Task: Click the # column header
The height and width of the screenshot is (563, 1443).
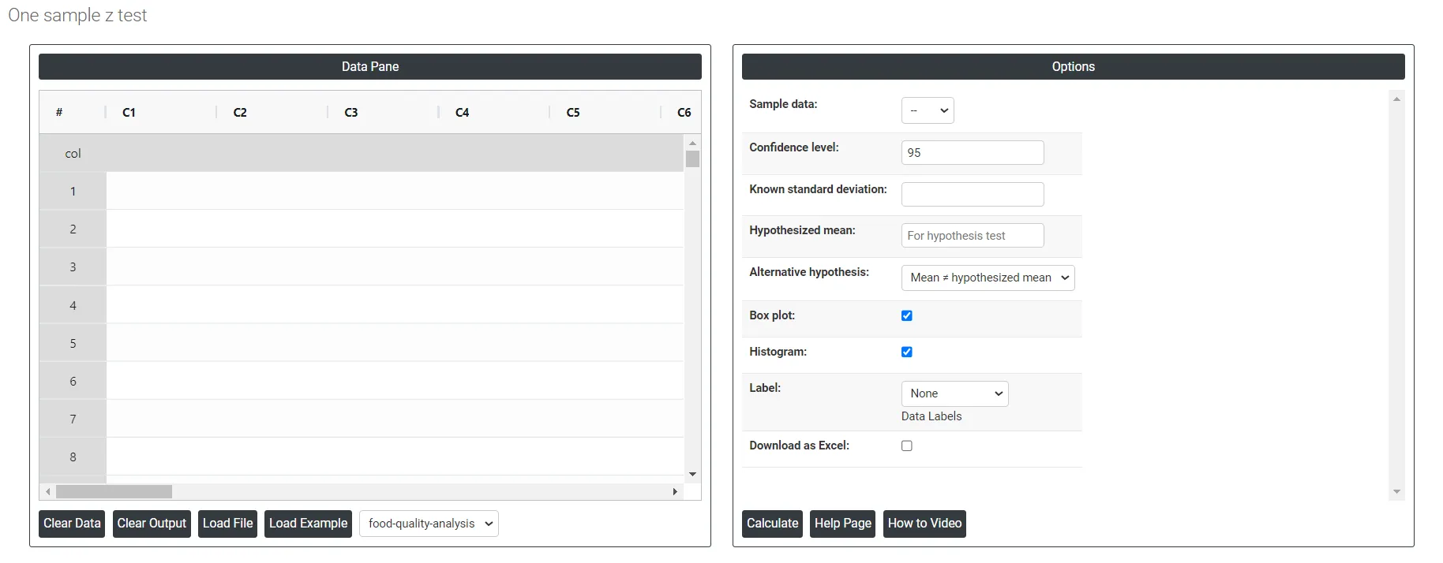Action: [72, 113]
